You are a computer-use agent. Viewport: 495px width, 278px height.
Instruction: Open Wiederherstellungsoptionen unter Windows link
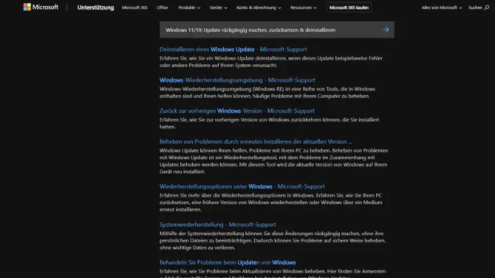click(242, 186)
